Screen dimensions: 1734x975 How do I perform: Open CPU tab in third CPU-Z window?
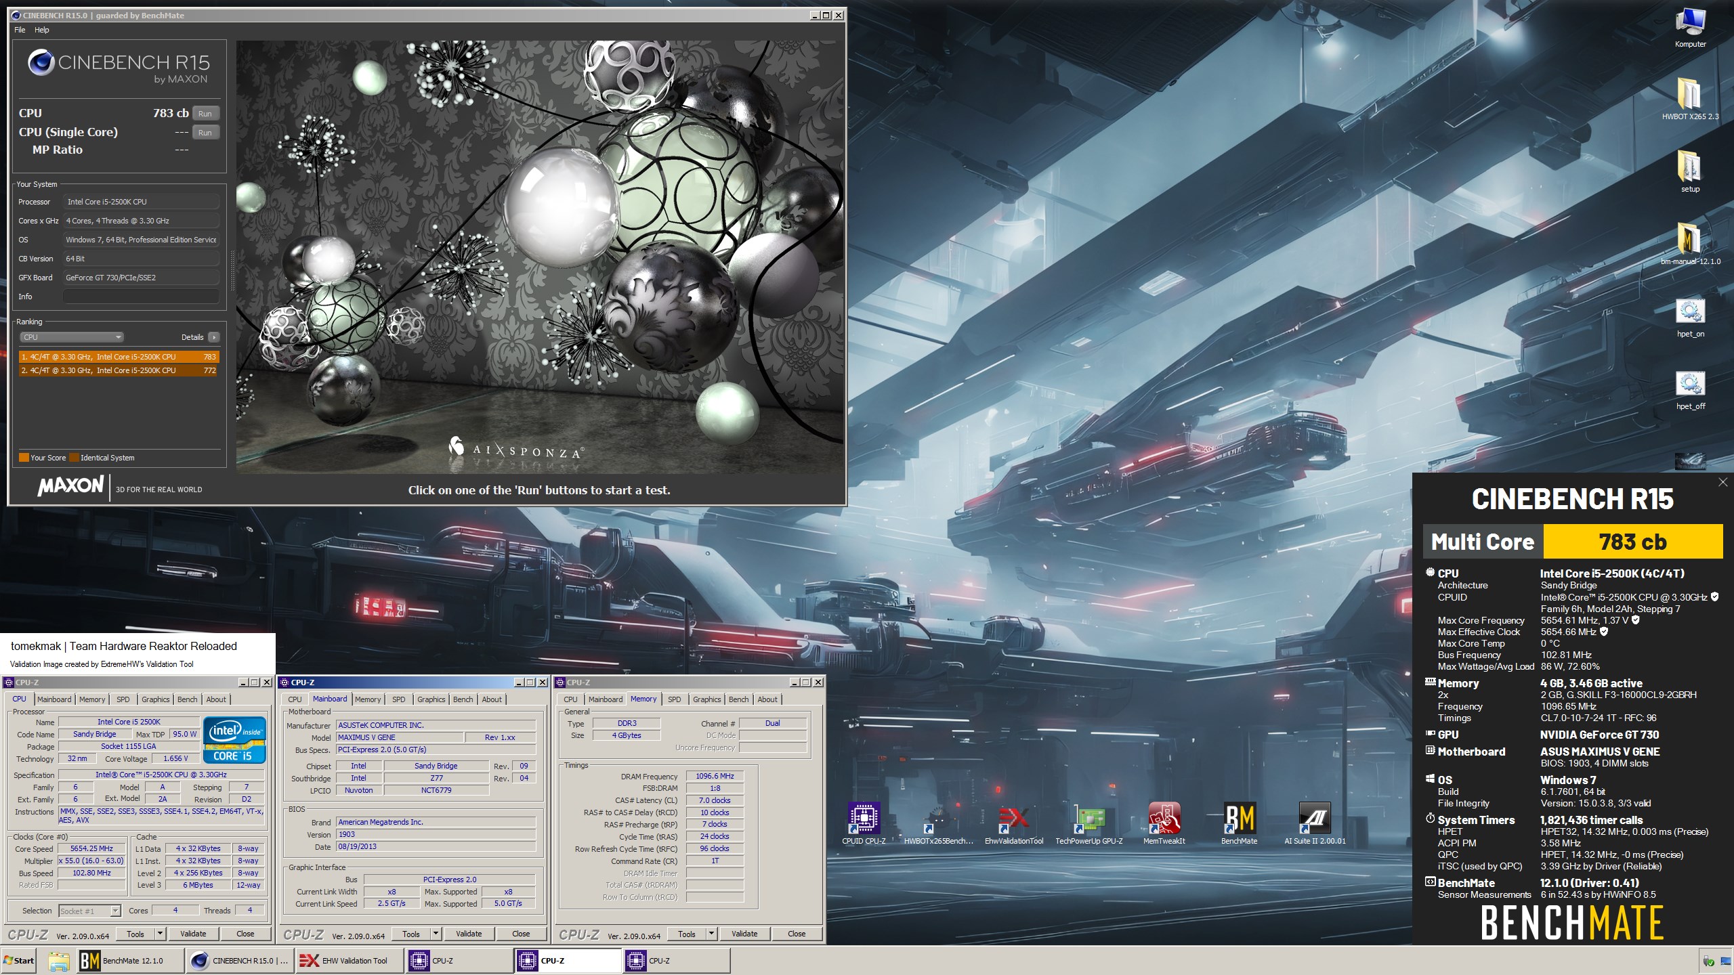(571, 699)
